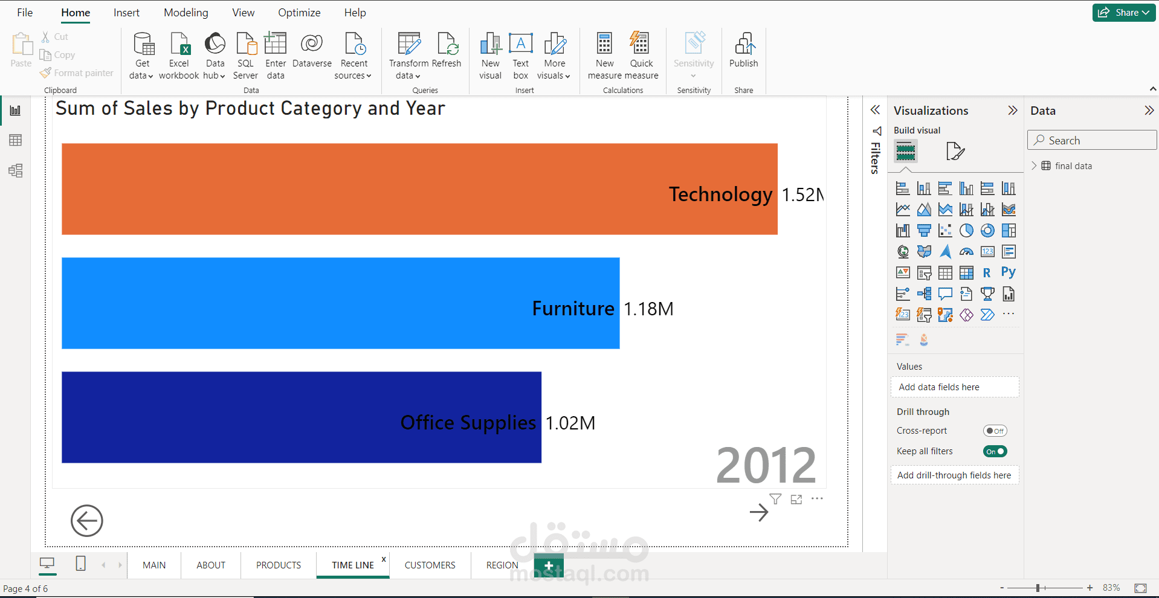The width and height of the screenshot is (1159, 598).
Task: Expand the final data table
Action: [x=1034, y=166]
